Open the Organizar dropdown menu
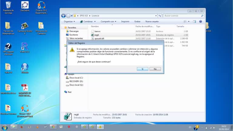 [x=69, y=22]
